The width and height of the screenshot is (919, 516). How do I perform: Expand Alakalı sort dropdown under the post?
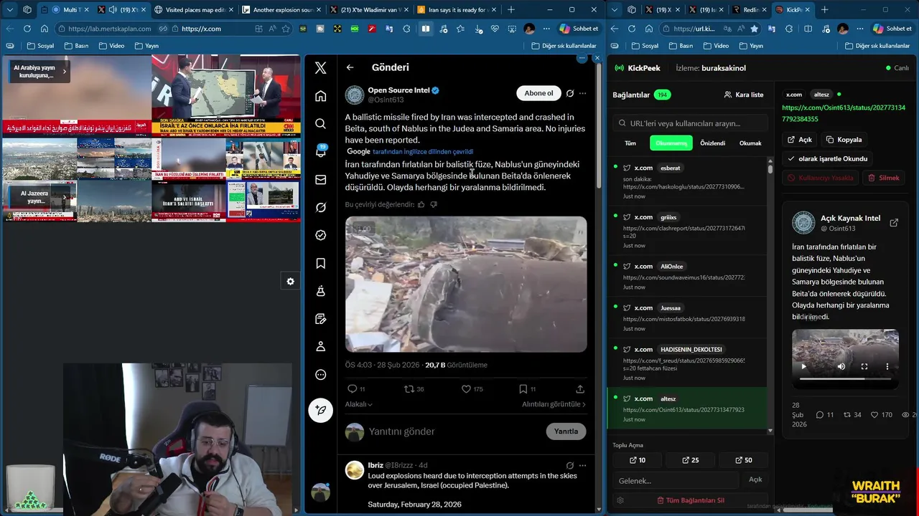[358, 404]
